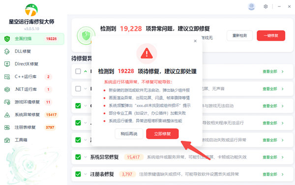Open 注册表修复 grid icon
This screenshot has height=185, width=295.
[x=7, y=128]
